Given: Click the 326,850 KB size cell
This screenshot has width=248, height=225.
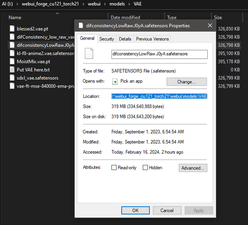Looking at the screenshot, I should pos(229,29).
